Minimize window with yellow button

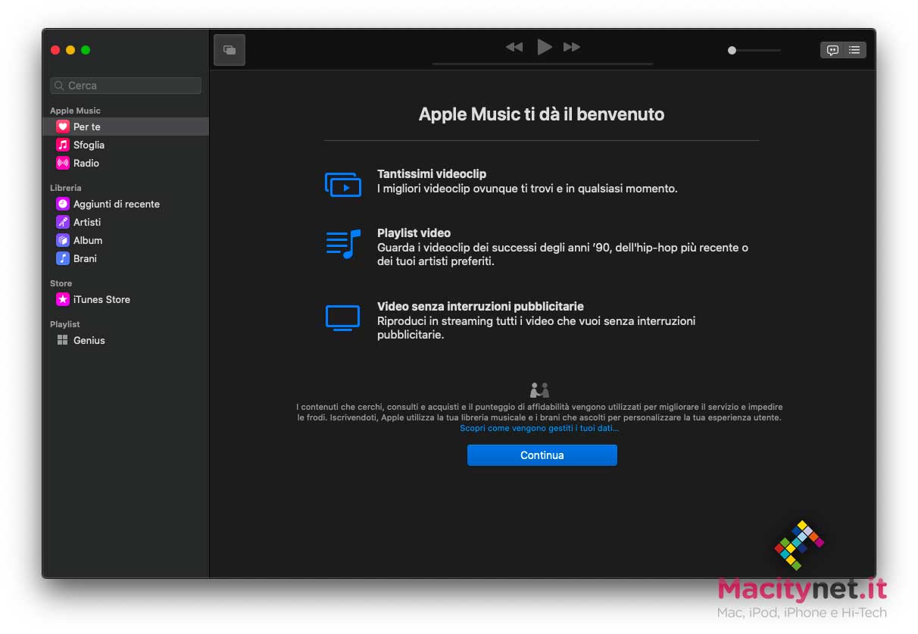pyautogui.click(x=70, y=50)
